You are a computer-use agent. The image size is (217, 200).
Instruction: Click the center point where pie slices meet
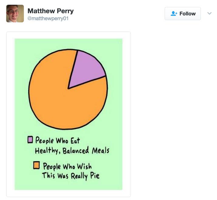tap(69, 88)
